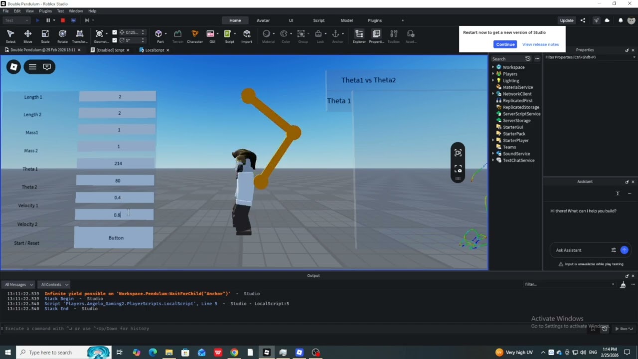Open Windows taskbar search box

[64, 353]
